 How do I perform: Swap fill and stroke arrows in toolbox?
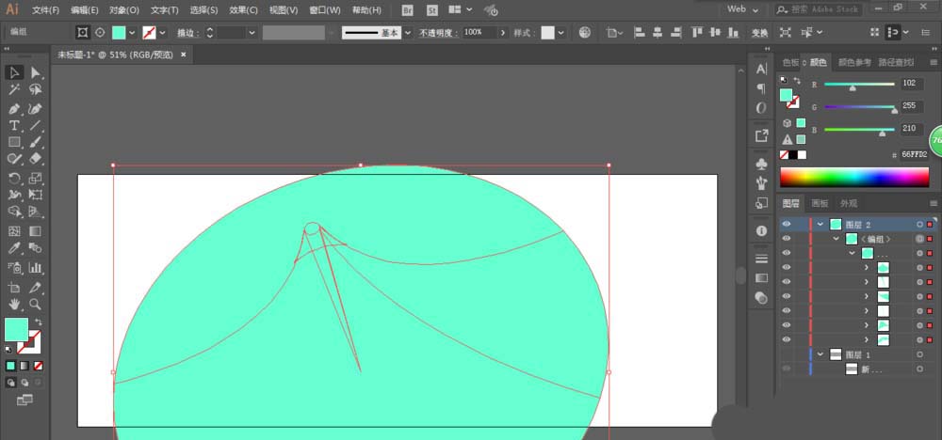coord(39,322)
